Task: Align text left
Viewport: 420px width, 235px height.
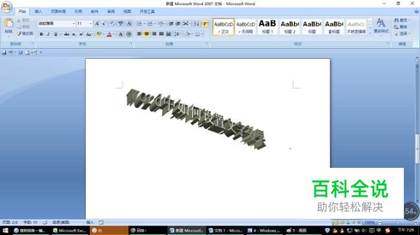Action: pyautogui.click(x=140, y=34)
